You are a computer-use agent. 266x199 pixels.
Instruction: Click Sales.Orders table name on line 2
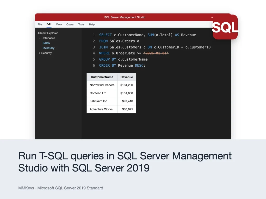pyautogui.click(x=122, y=41)
